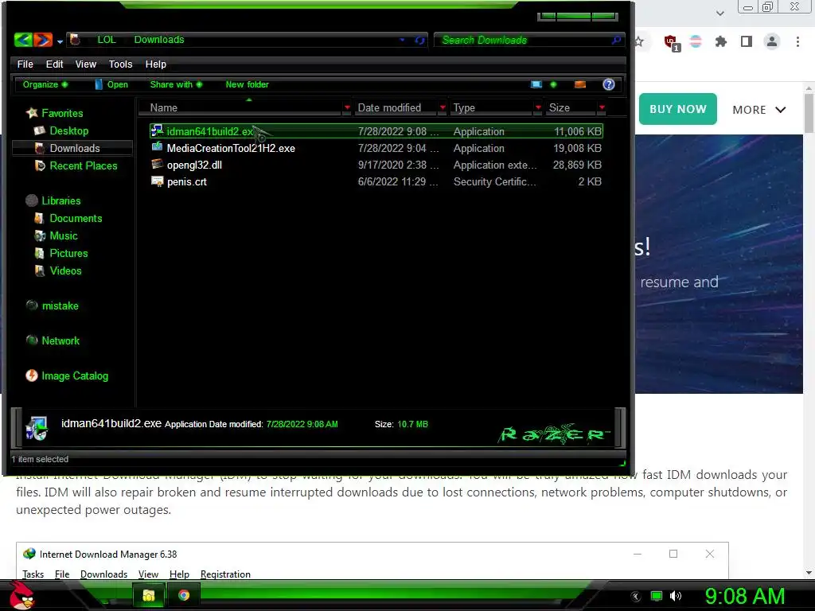Select the LOL breadcrumb in the address bar
The width and height of the screenshot is (815, 611).
[x=107, y=40]
